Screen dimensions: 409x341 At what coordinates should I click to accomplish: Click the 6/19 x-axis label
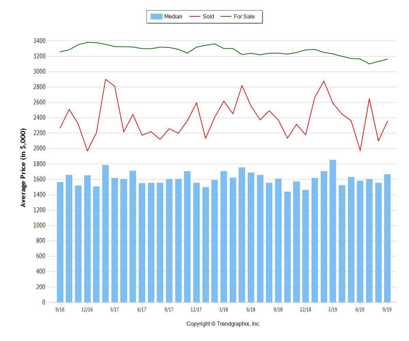pos(360,309)
